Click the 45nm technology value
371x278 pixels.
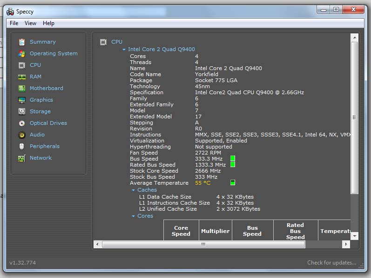click(x=202, y=86)
